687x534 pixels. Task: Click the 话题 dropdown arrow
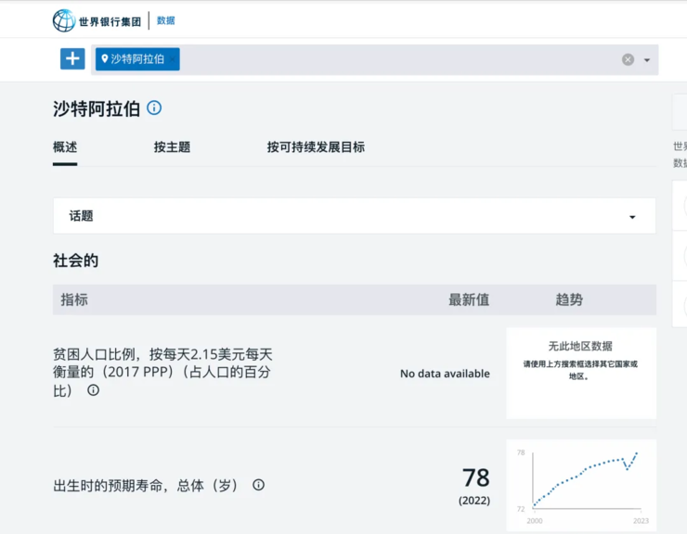tap(632, 217)
